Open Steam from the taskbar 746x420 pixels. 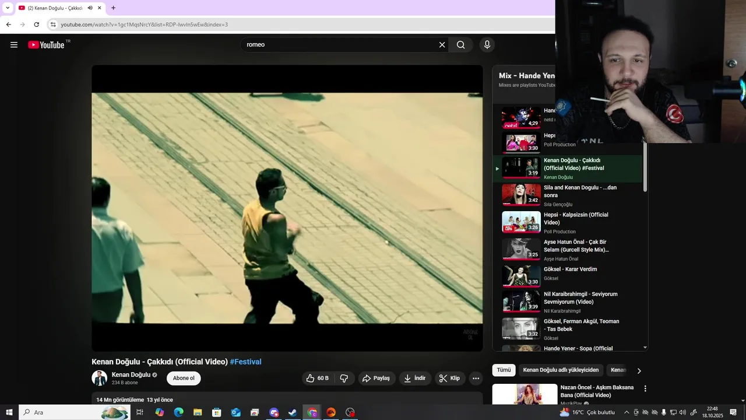coord(293,412)
